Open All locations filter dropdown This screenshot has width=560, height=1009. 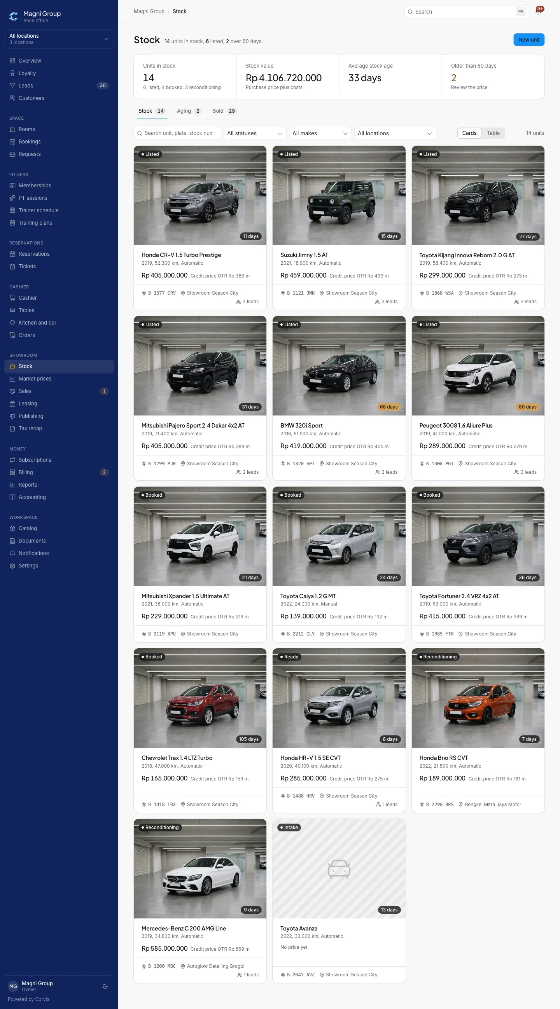pyautogui.click(x=395, y=133)
